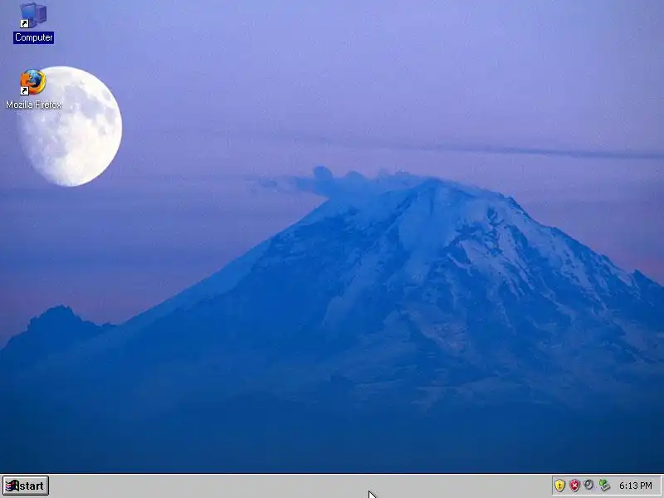Viewport: 664px width, 498px height.
Task: Click the yellow shield update alert icon
Action: (x=559, y=486)
